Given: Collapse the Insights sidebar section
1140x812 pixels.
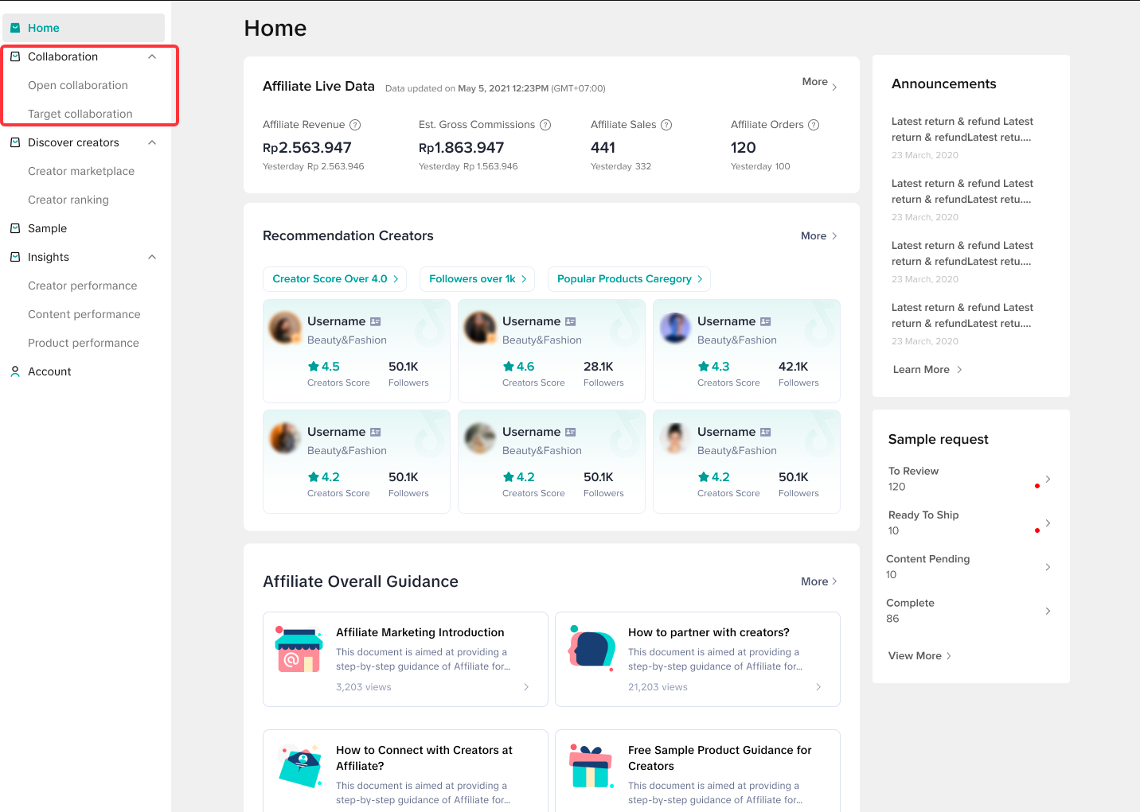Looking at the screenshot, I should pyautogui.click(x=152, y=257).
